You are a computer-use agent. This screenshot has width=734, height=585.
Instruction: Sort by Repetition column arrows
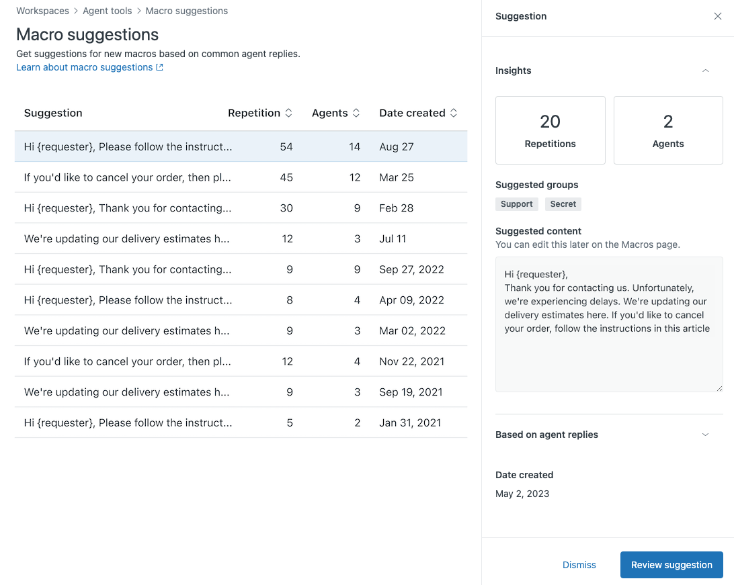click(x=289, y=113)
